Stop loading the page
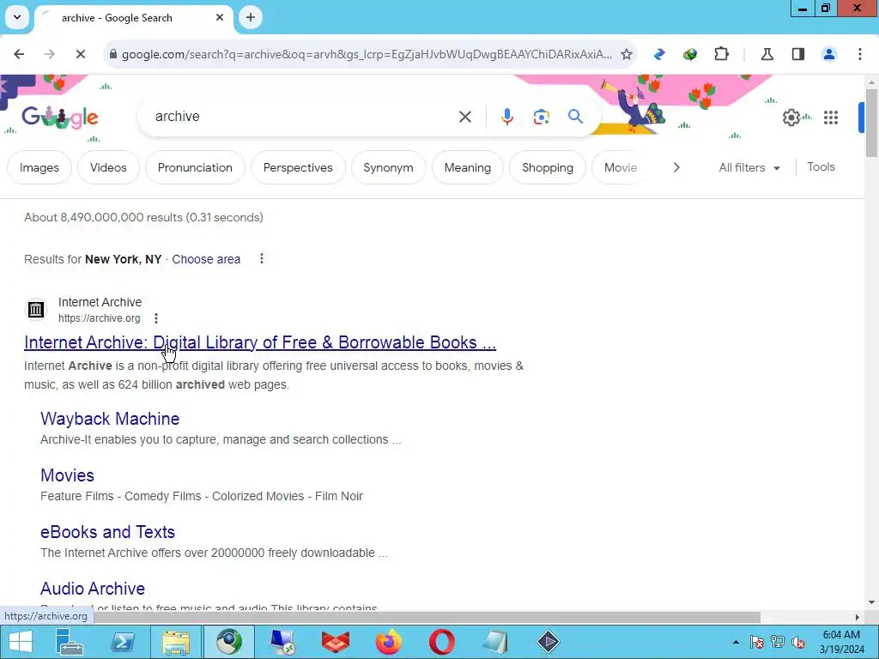The image size is (879, 659). point(80,54)
